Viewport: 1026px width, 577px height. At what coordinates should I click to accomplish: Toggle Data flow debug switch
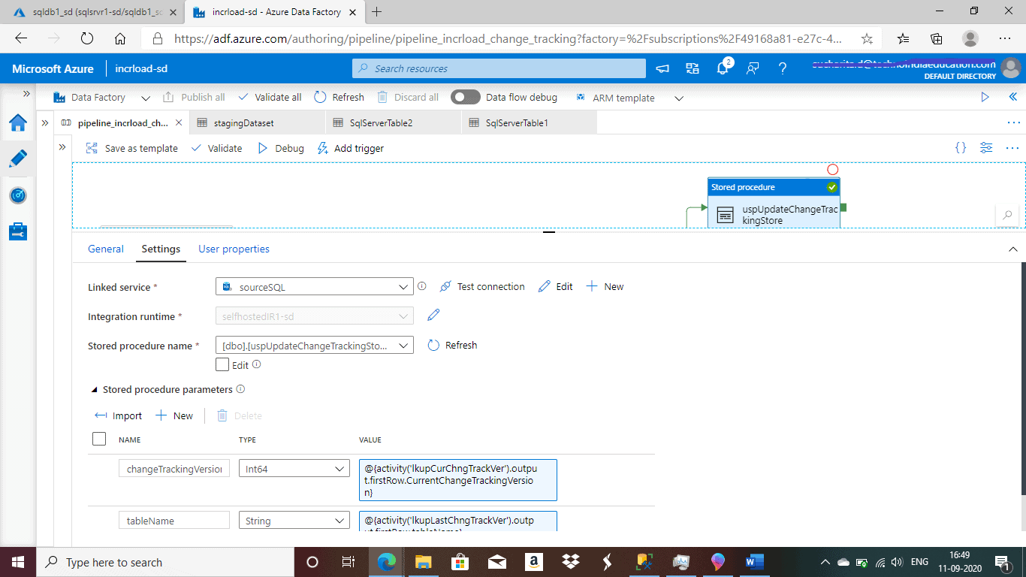[x=466, y=97]
